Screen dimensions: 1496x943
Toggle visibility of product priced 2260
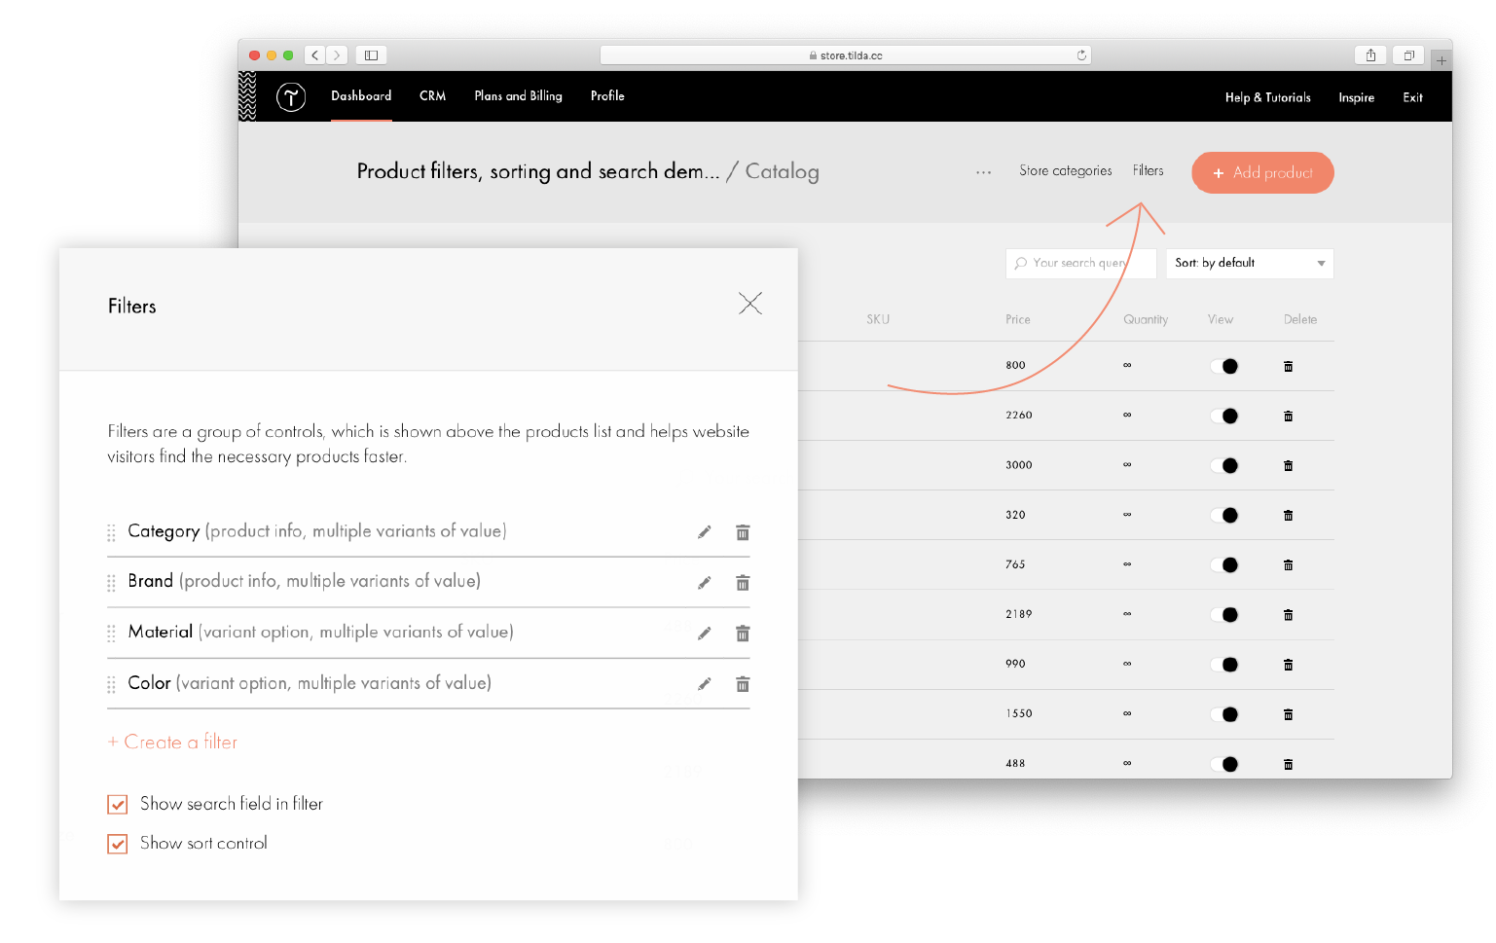coord(1224,416)
